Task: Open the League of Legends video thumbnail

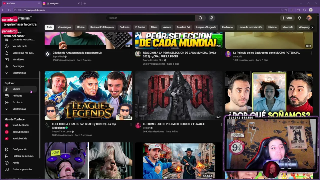Action: pyautogui.click(x=88, y=96)
